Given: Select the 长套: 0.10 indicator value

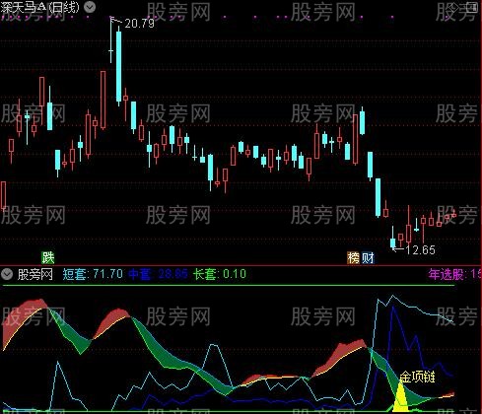Looking at the screenshot, I should (220, 274).
